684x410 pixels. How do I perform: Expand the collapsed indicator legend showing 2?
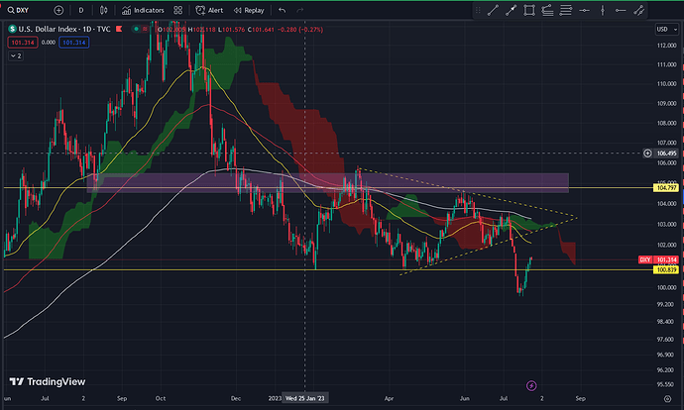[16, 55]
